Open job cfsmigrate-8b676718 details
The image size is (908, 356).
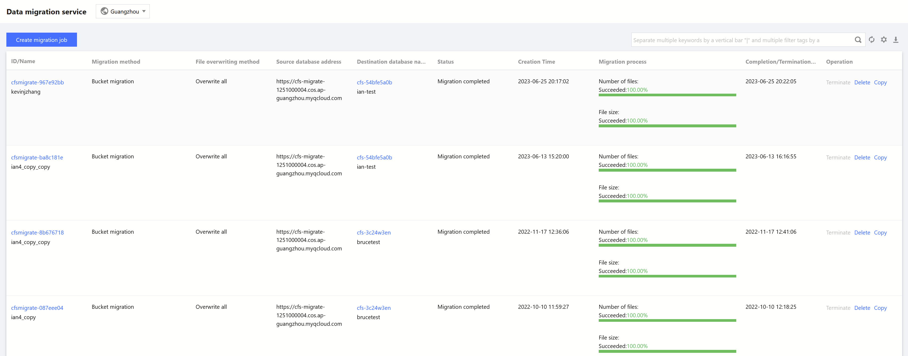click(x=37, y=232)
